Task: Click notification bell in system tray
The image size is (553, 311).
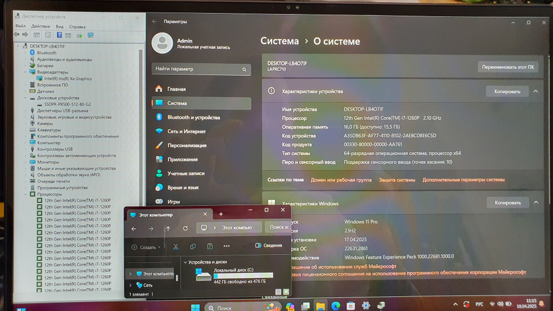Action: coord(541,304)
